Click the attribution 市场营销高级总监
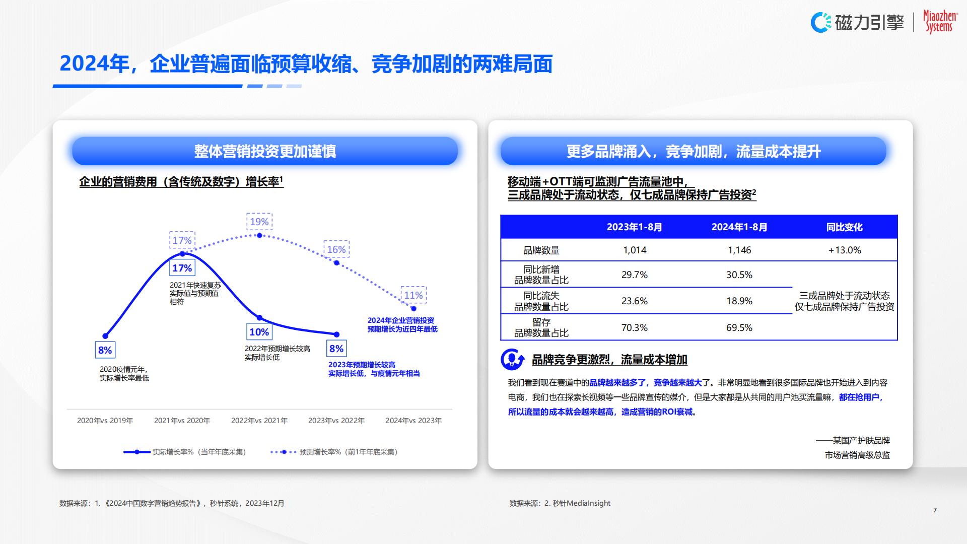This screenshot has width=967, height=544. pyautogui.click(x=857, y=455)
